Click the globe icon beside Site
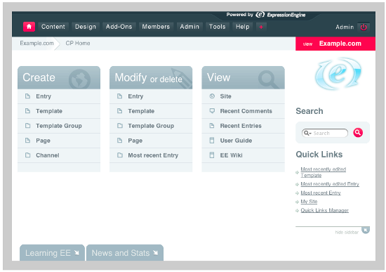386x272 pixels. point(212,96)
